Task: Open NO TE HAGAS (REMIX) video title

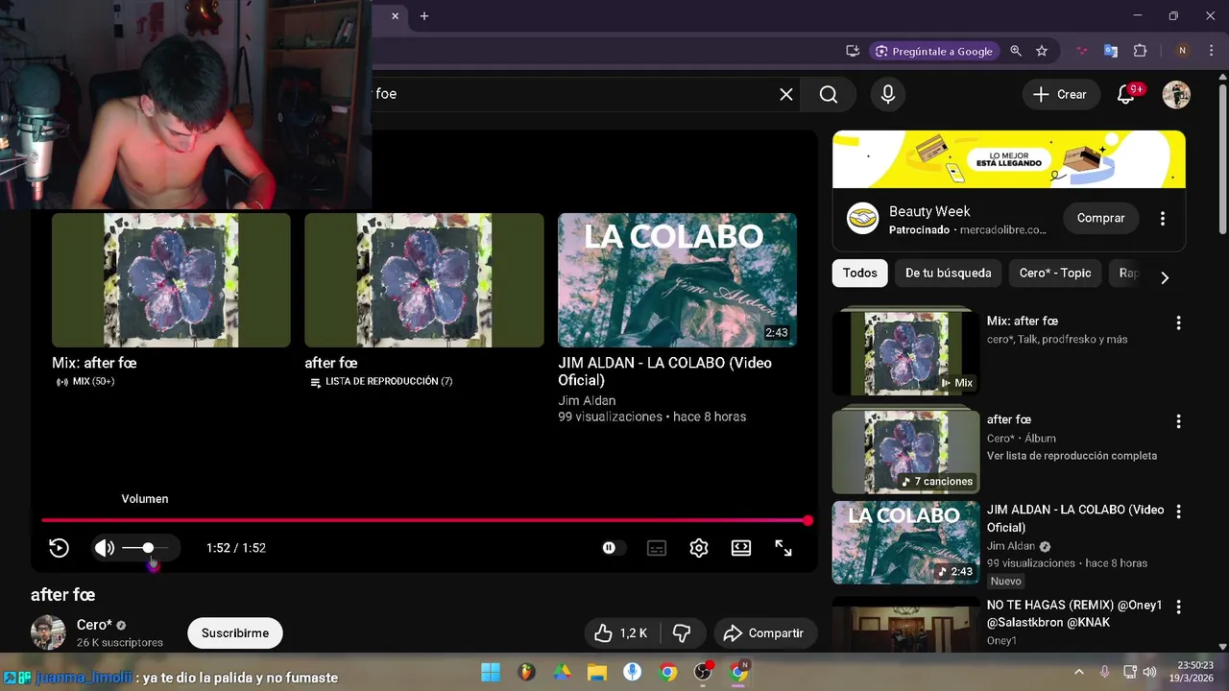Action: [x=1074, y=614]
